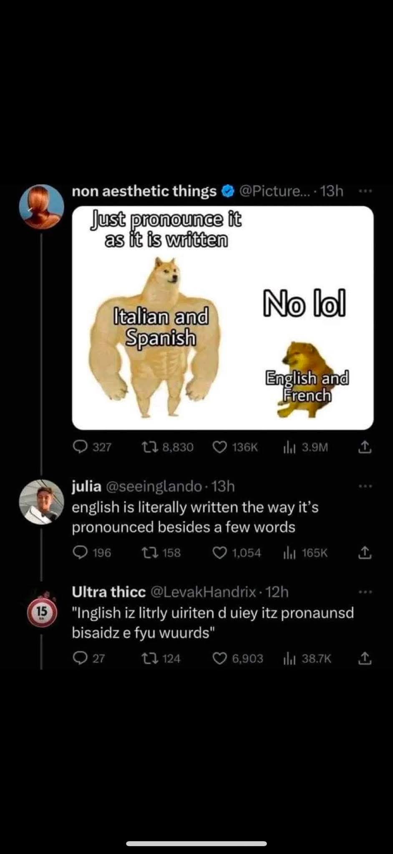Share julia's tweet via share icon

point(364,552)
